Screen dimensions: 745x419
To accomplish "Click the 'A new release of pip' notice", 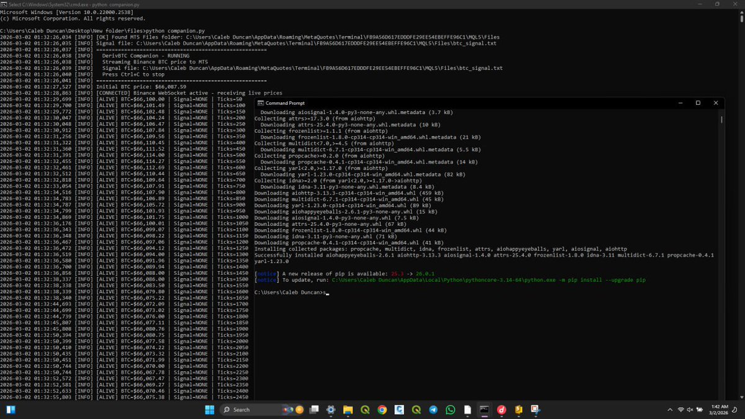I will (345, 273).
